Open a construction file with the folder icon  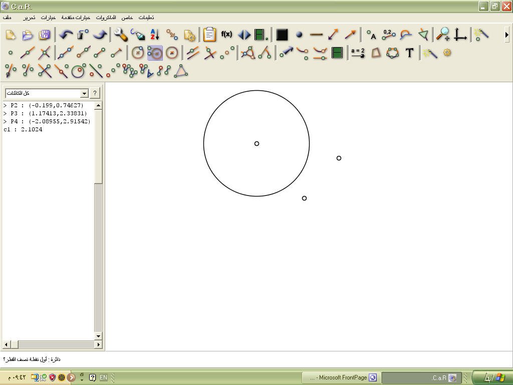click(28, 35)
